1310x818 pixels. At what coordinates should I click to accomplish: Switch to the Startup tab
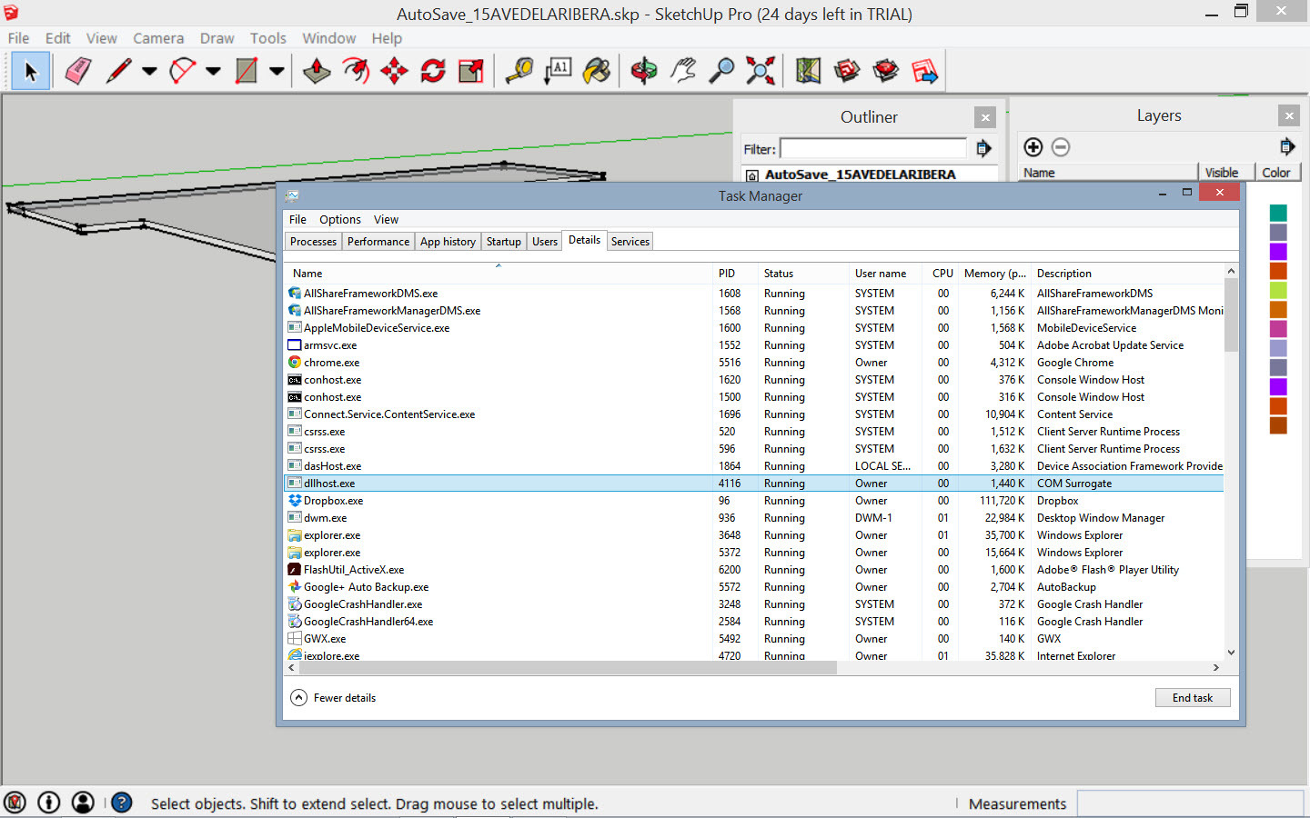pos(503,242)
